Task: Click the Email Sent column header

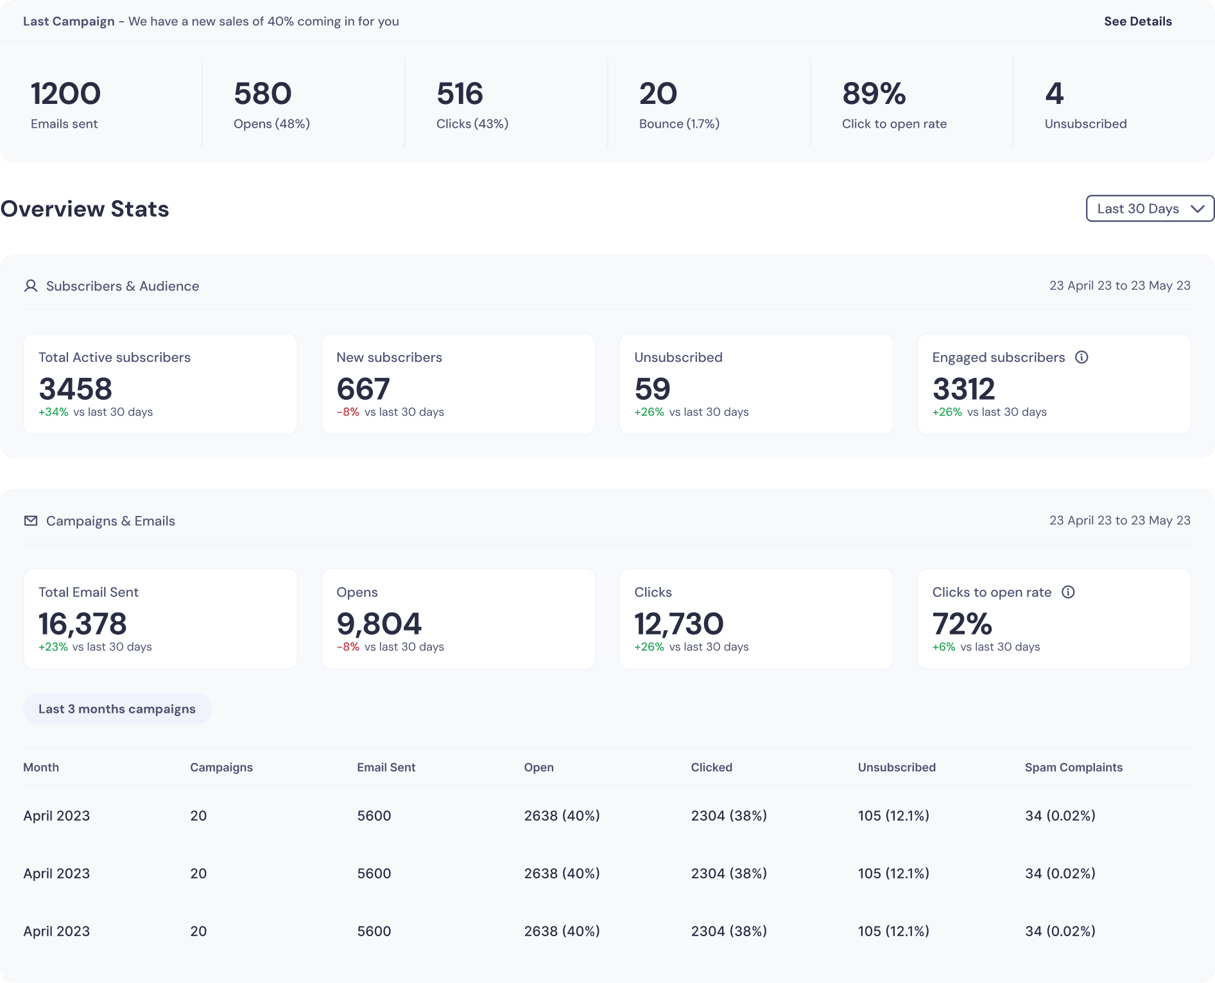Action: tap(386, 767)
